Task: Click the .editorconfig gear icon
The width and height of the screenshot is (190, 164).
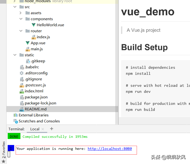Action: click(x=22, y=73)
